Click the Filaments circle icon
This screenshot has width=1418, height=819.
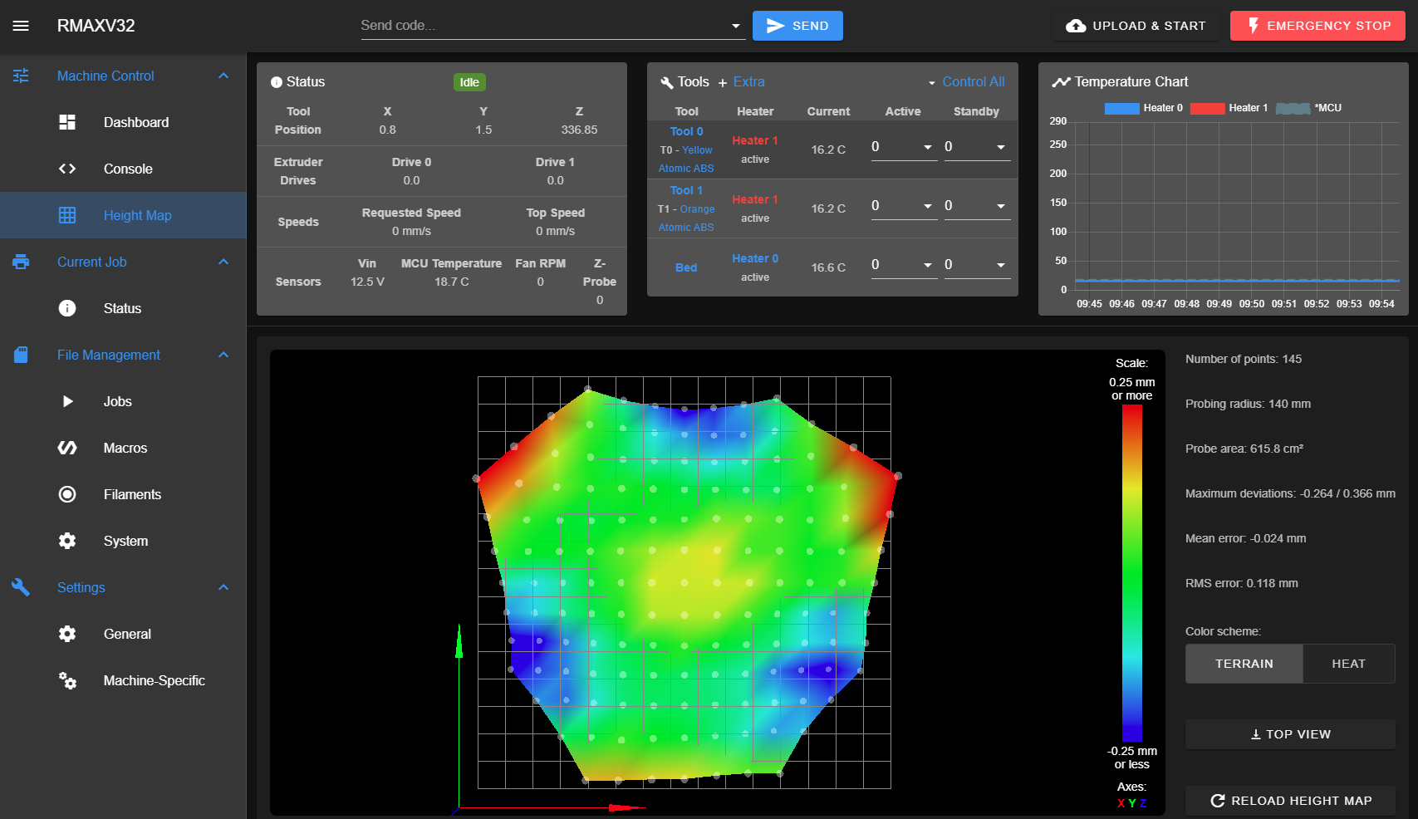[x=67, y=494]
